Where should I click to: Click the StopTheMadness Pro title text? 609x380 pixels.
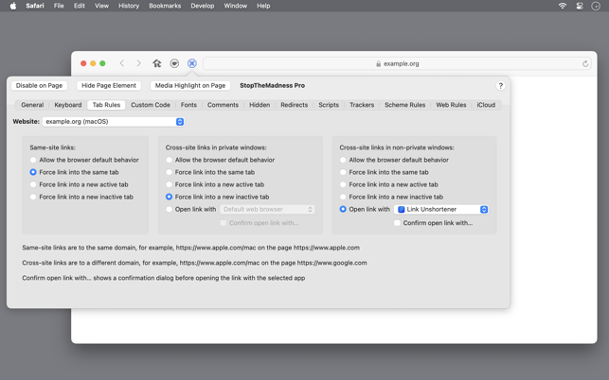272,86
